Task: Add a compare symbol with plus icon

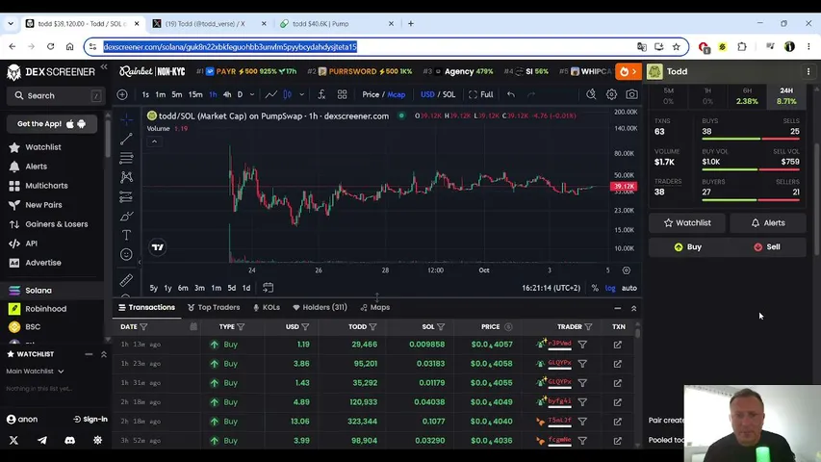Action: (122, 95)
